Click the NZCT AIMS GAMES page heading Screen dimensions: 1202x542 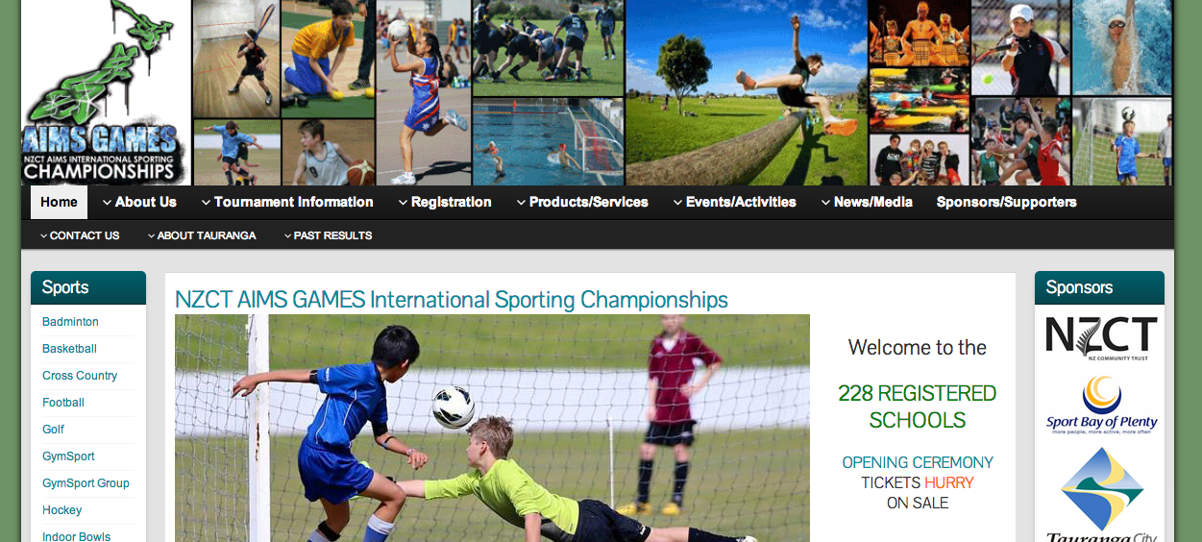[452, 300]
